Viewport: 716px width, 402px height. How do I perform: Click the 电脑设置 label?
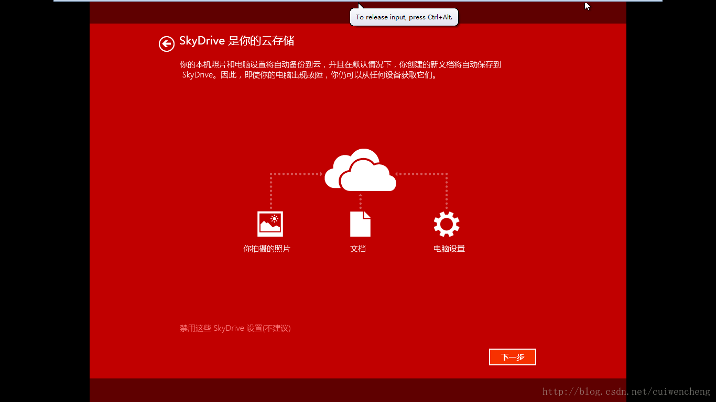tap(449, 249)
